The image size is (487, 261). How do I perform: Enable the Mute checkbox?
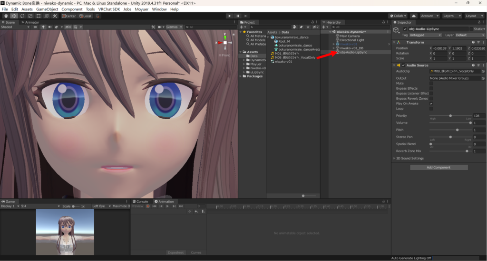coord(431,83)
